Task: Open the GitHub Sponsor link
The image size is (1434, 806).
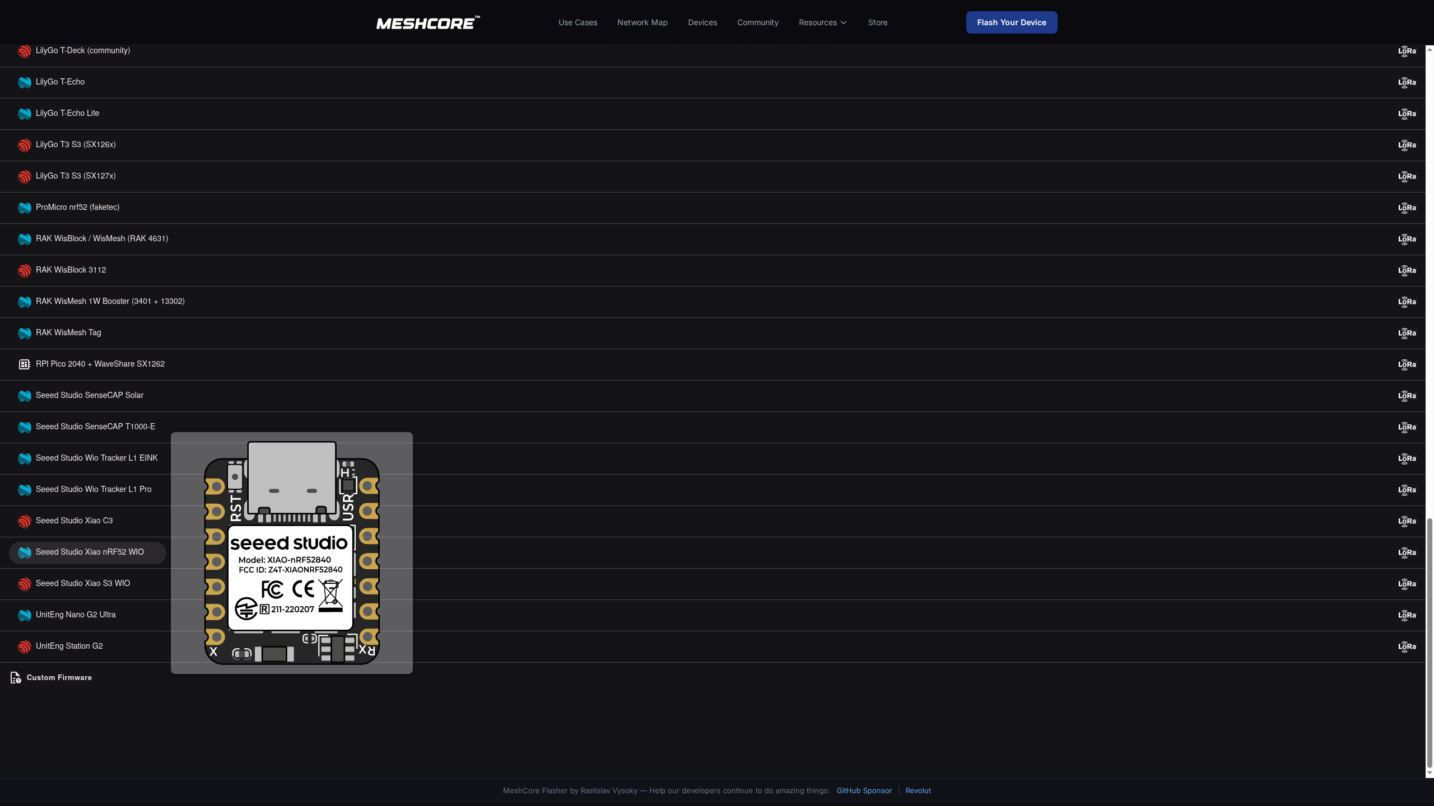Action: pos(864,790)
